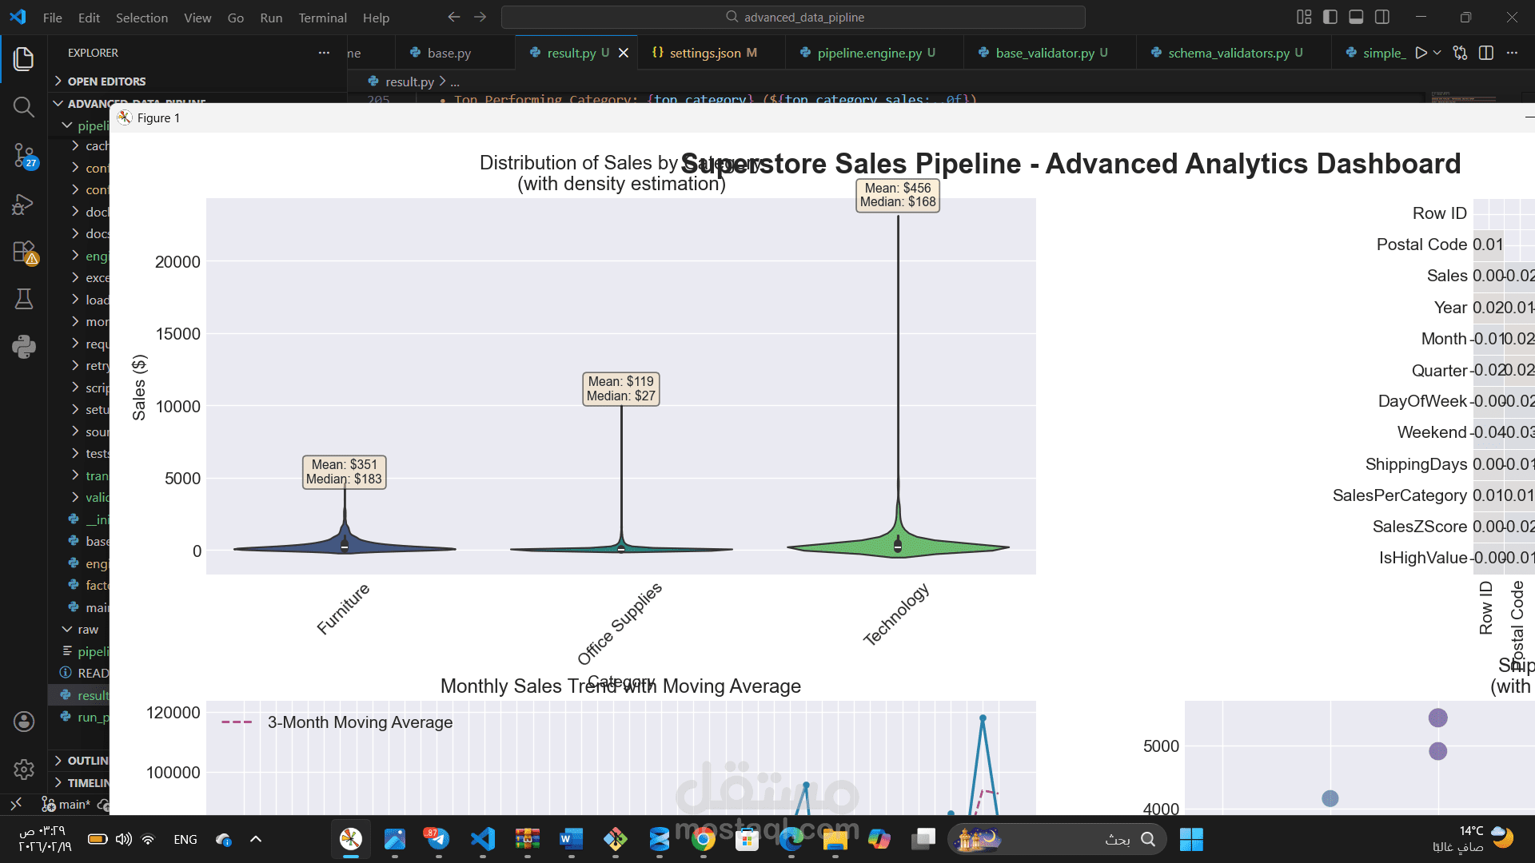
Task: Open Source Control view with 27 changes
Action: (24, 156)
